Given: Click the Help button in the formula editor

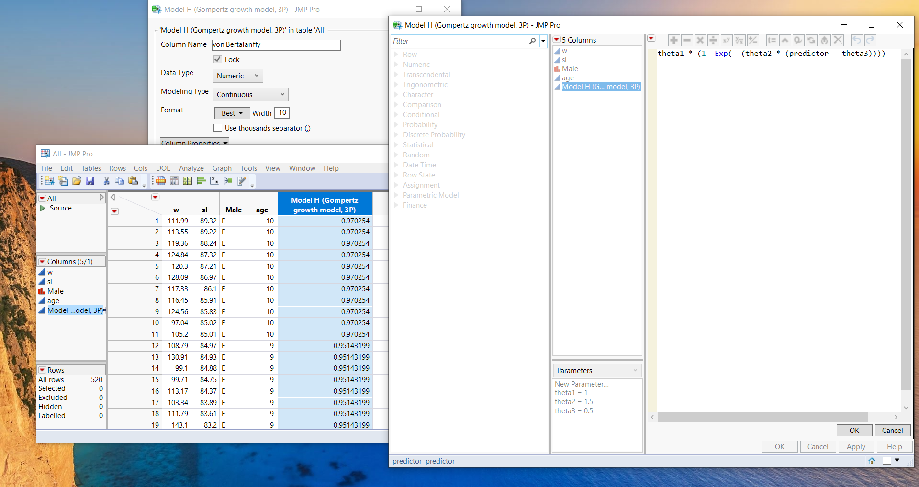Looking at the screenshot, I should (894, 446).
